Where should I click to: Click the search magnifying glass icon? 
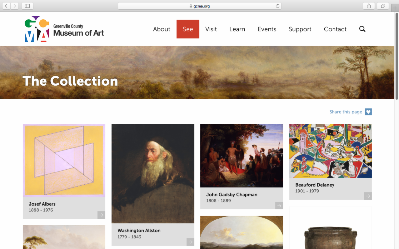(362, 29)
